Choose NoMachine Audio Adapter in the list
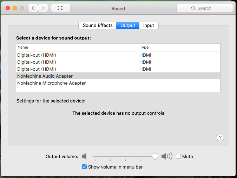This screenshot has height=178, width=237. (x=118, y=76)
